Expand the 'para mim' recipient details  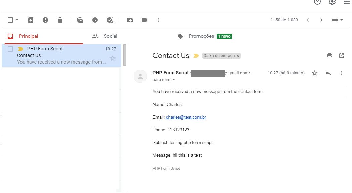coord(174,80)
